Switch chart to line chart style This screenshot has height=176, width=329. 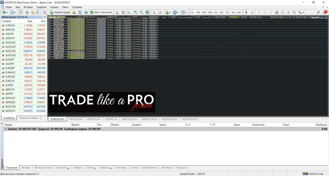129,12
